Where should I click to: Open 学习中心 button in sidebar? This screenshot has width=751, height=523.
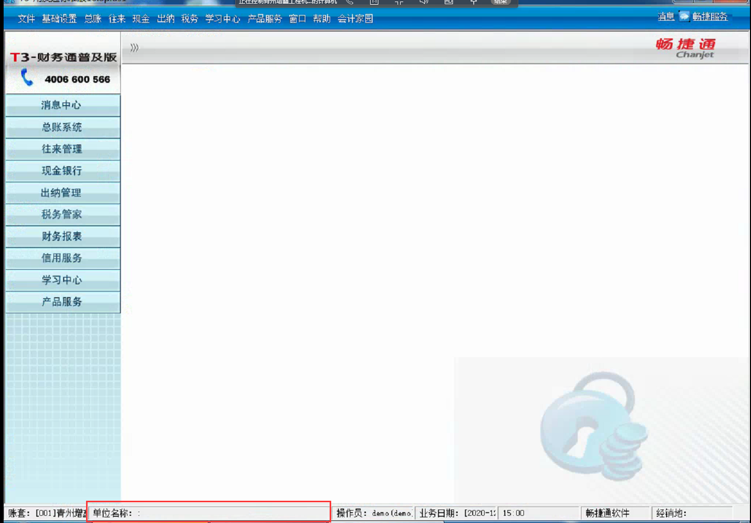63,280
